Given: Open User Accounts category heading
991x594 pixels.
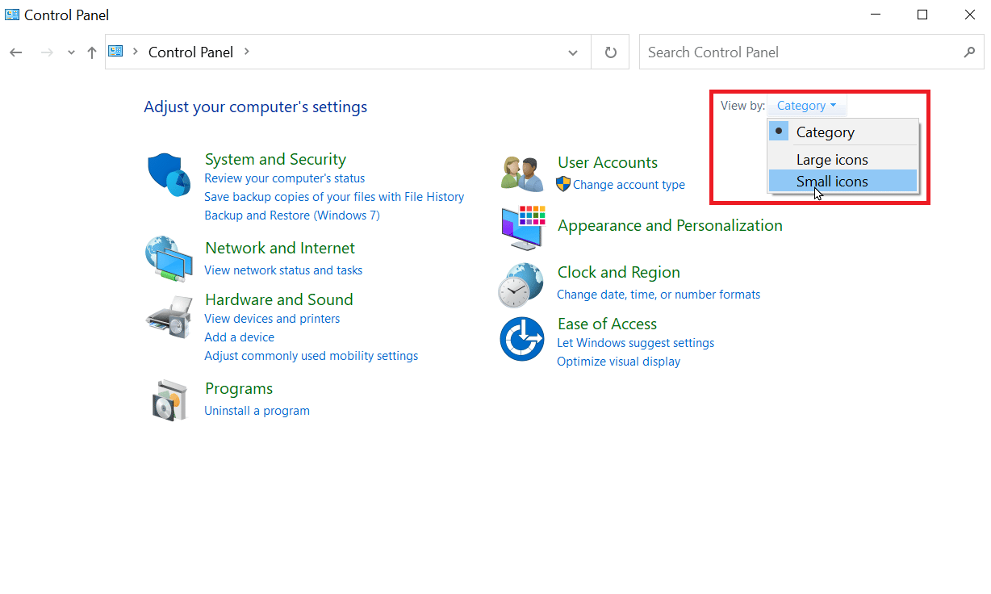Looking at the screenshot, I should (608, 162).
